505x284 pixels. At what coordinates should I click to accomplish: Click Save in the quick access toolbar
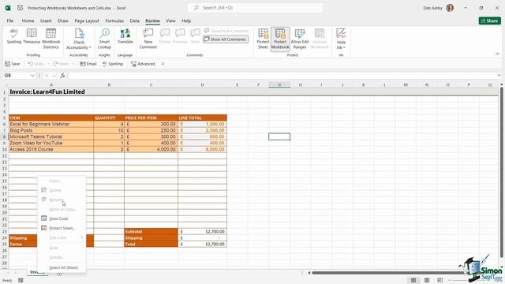click(13, 64)
